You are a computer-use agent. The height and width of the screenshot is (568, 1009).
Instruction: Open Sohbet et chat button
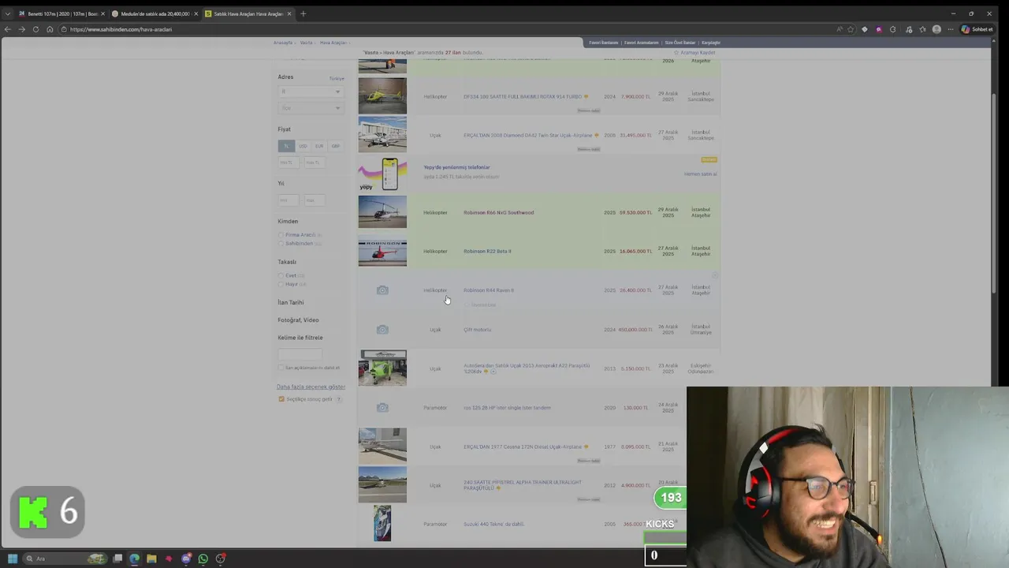pyautogui.click(x=977, y=29)
